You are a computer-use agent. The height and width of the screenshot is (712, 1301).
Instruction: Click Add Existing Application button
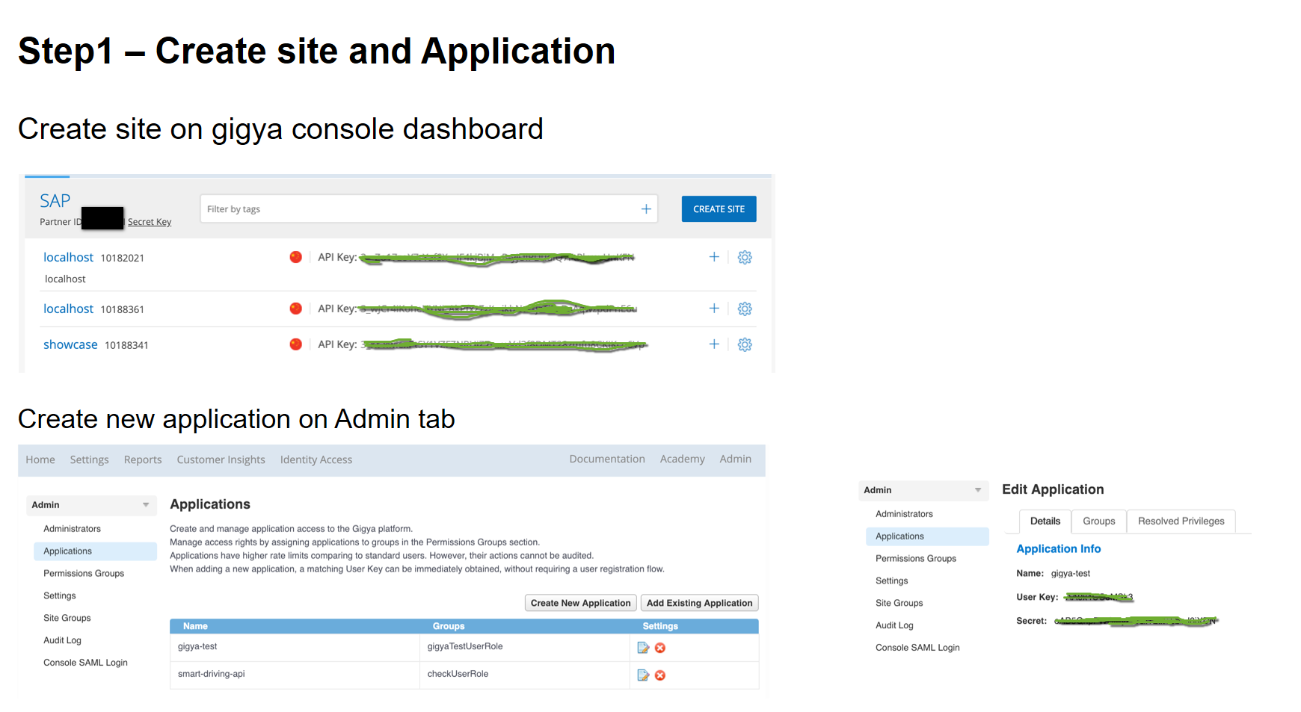(700, 603)
